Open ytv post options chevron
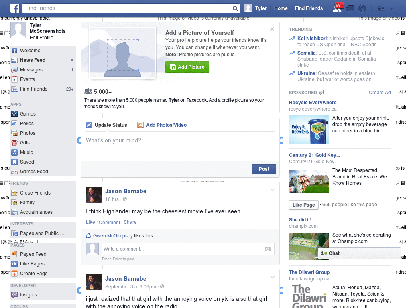The image size is (411, 308). [x=273, y=277]
